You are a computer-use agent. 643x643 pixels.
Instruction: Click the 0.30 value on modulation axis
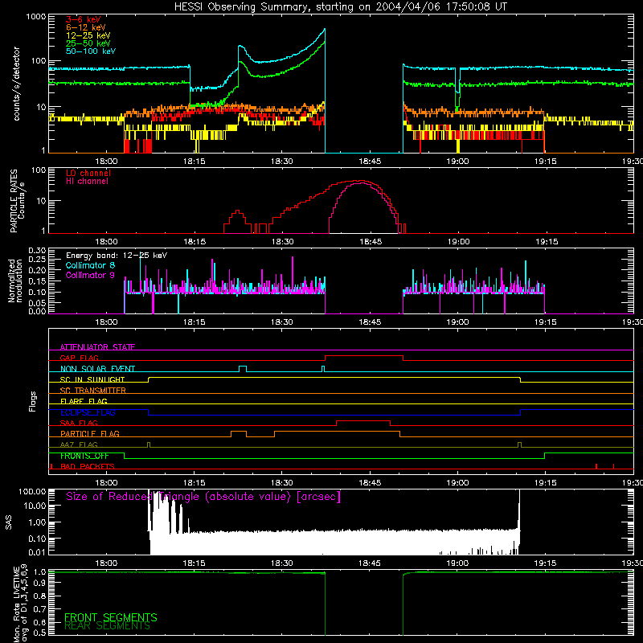click(37, 251)
